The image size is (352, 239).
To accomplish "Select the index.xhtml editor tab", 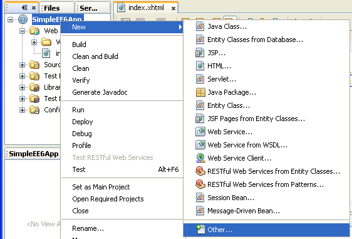I will coord(146,8).
